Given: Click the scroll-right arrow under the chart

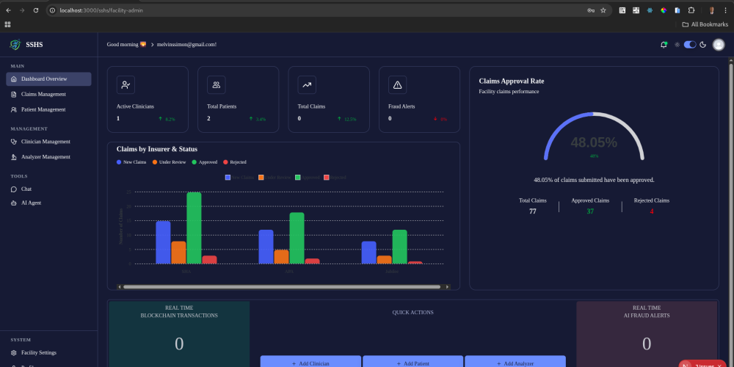Looking at the screenshot, I should (448, 287).
